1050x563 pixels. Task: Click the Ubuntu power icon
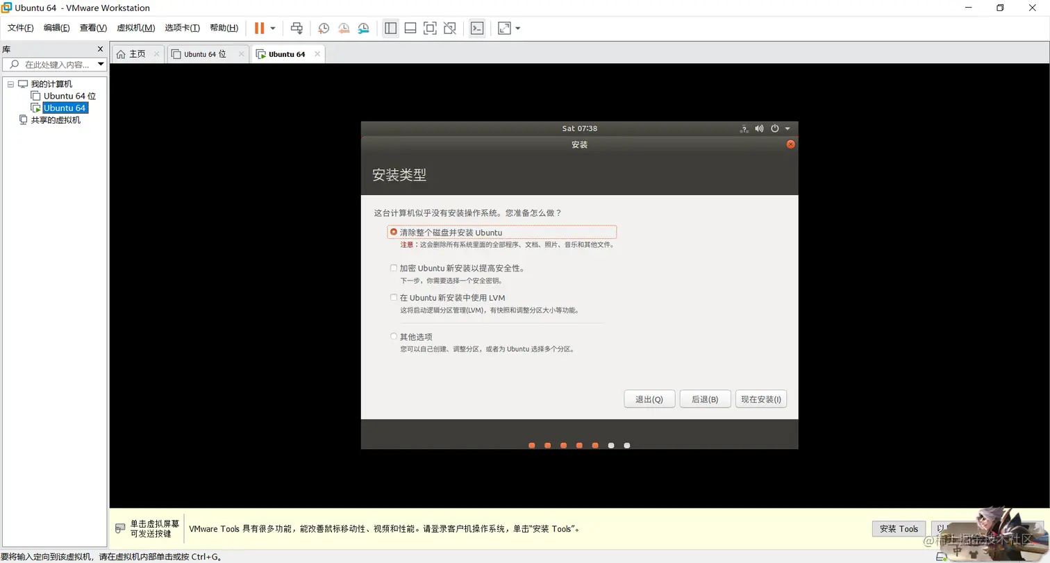[775, 128]
